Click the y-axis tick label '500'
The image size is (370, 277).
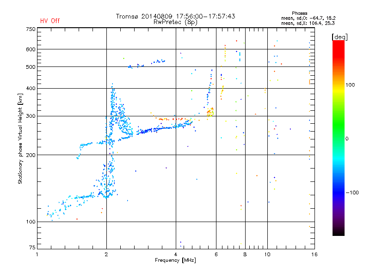point(31,67)
